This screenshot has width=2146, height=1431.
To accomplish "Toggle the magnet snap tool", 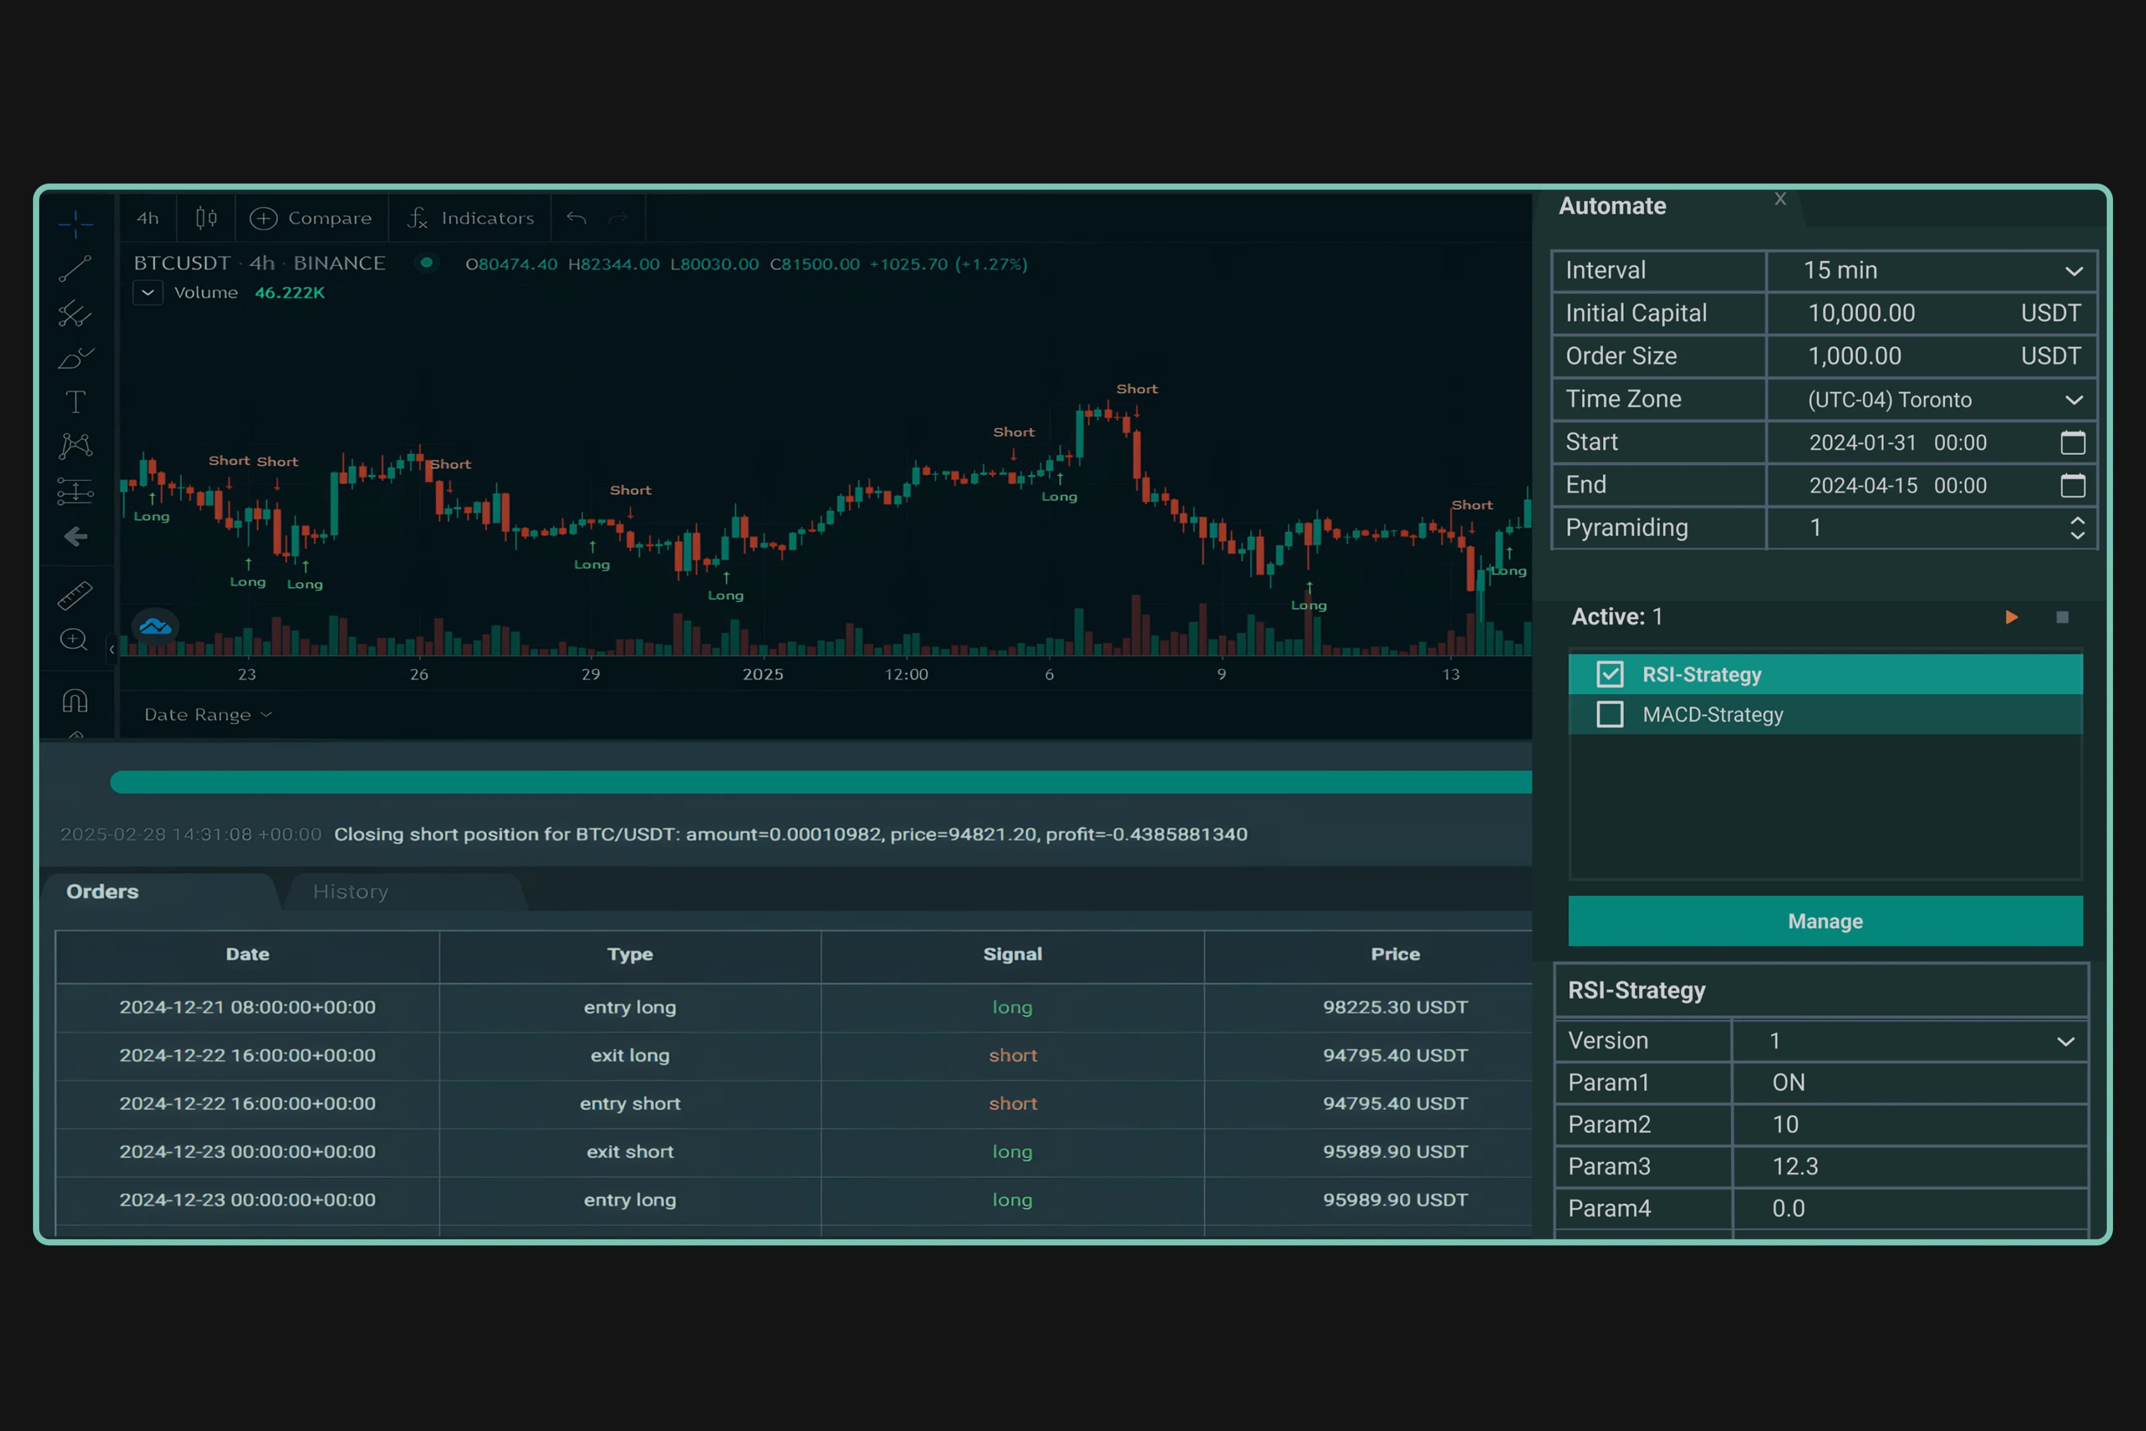I will click(75, 701).
